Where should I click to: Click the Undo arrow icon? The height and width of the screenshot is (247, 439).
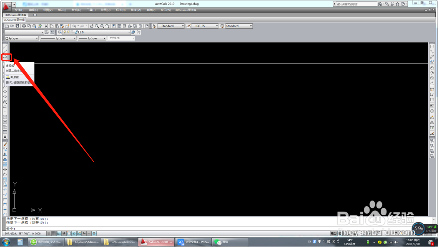pyautogui.click(x=74, y=26)
